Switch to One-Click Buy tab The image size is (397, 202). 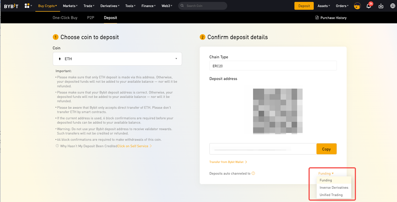coord(65,18)
